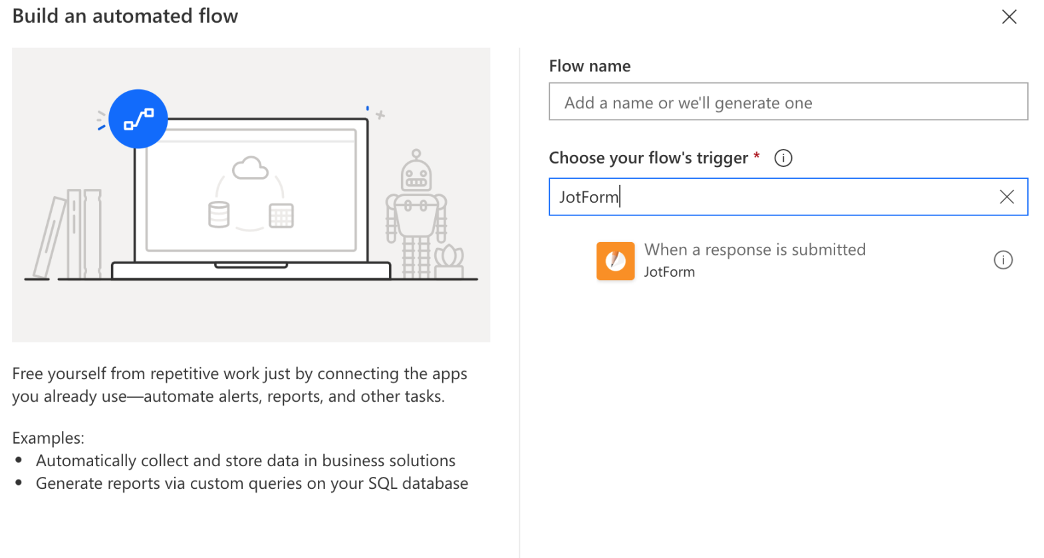1044x558 pixels.
Task: Click the blue flow connector circle icon
Action: tap(138, 119)
